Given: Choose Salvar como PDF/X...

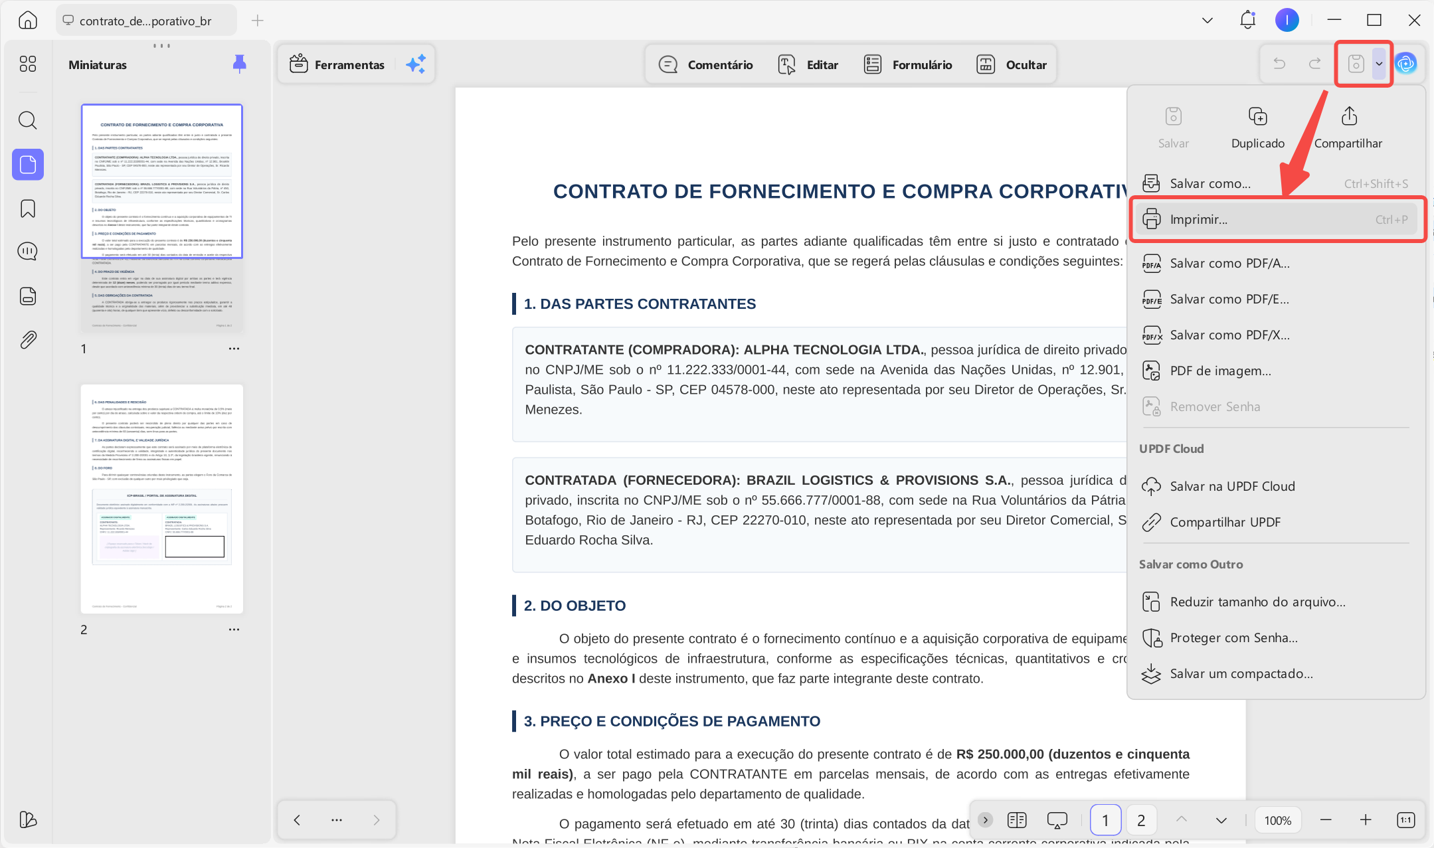Looking at the screenshot, I should pos(1276,335).
